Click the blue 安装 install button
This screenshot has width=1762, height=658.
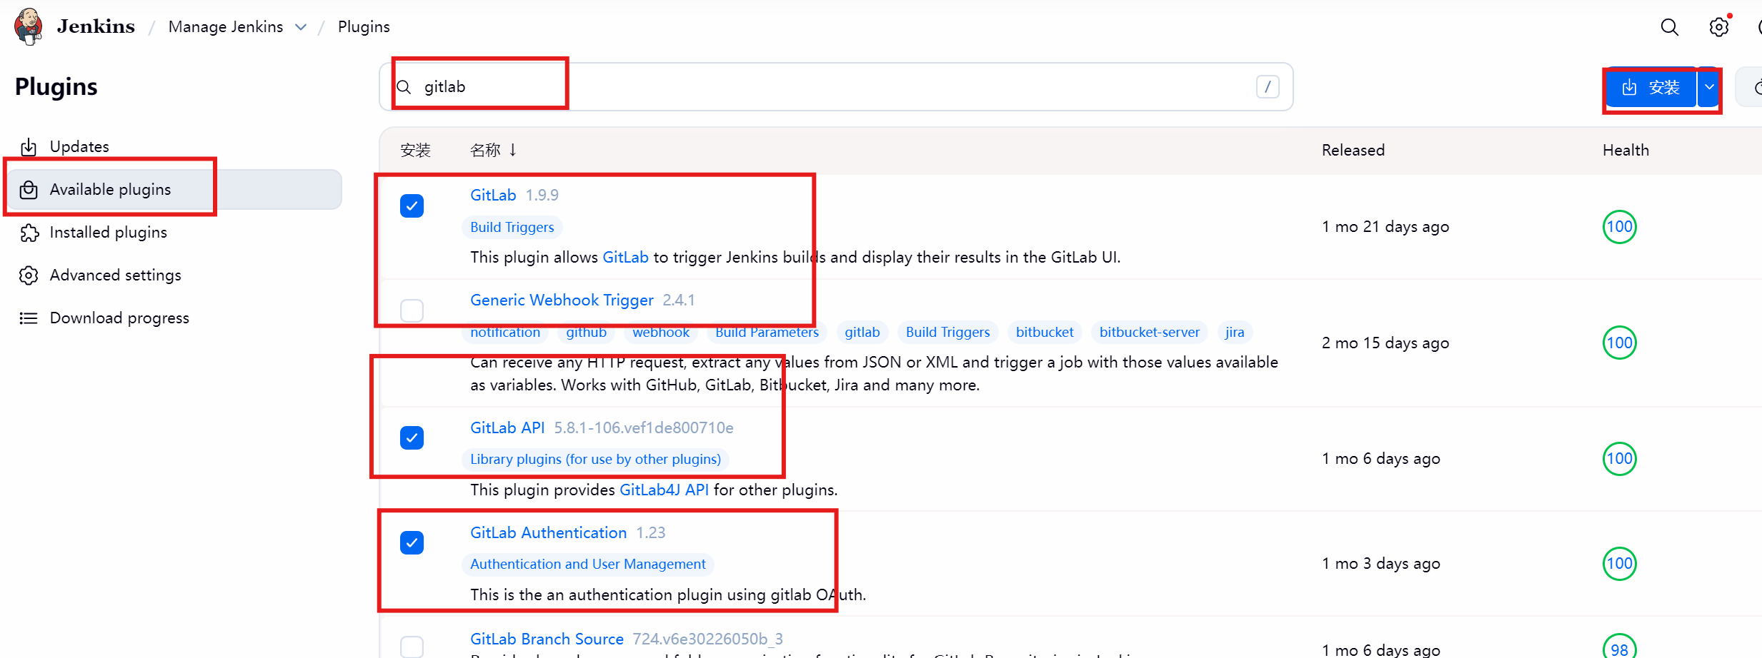coord(1651,87)
